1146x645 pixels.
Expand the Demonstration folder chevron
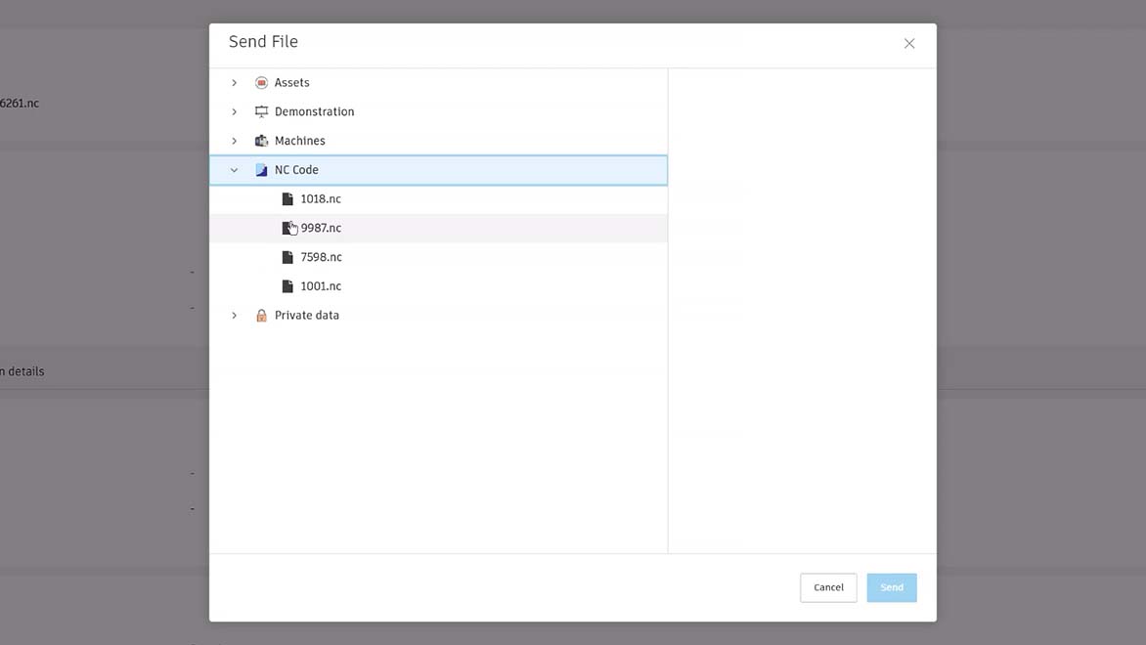click(234, 112)
